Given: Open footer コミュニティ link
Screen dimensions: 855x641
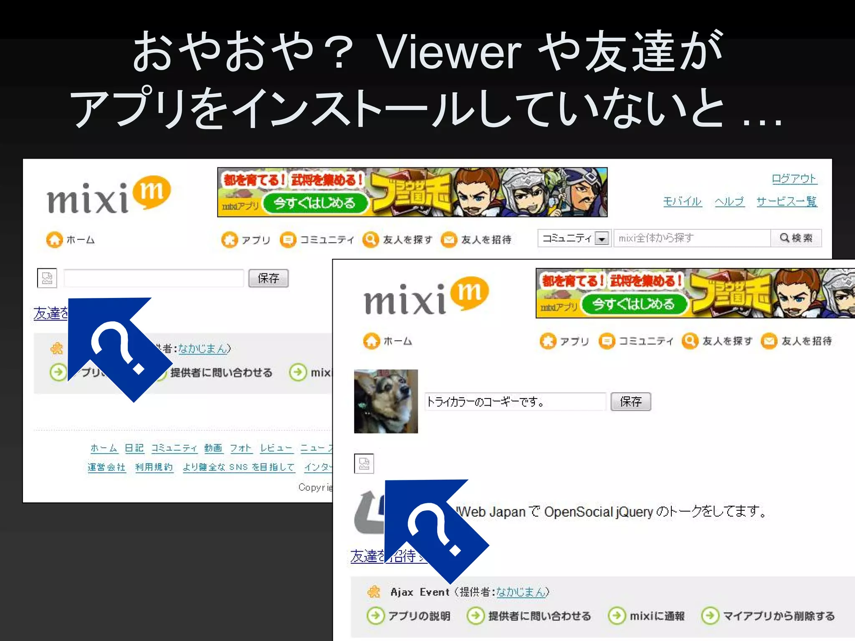Looking at the screenshot, I should click(174, 448).
